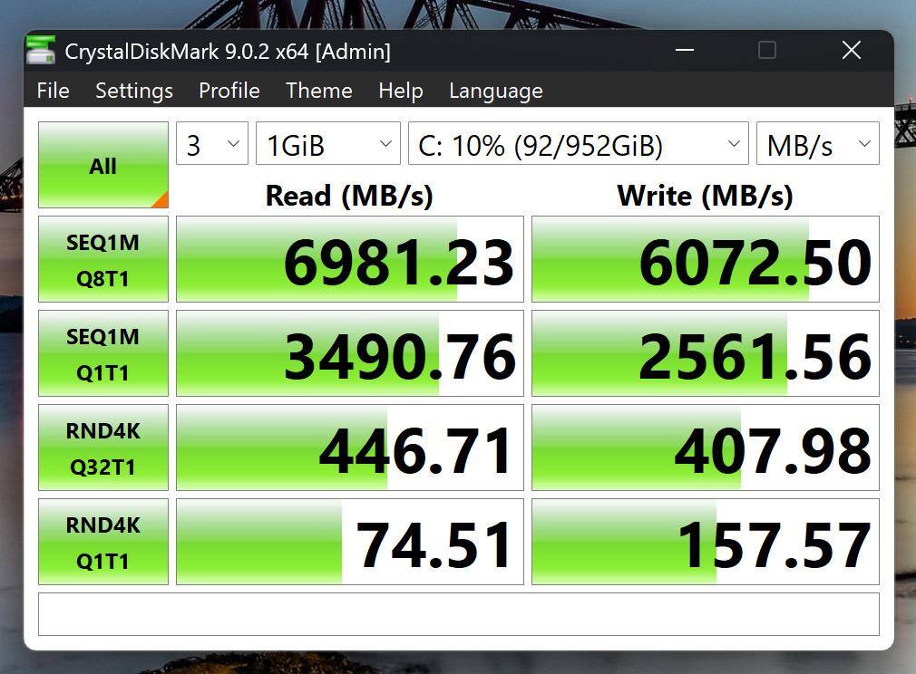Select the 74.51 read result
Viewport: 916px width, 674px height.
tap(350, 542)
